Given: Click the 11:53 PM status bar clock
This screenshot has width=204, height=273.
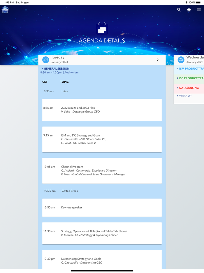Looking at the screenshot, I should pos(8,2).
